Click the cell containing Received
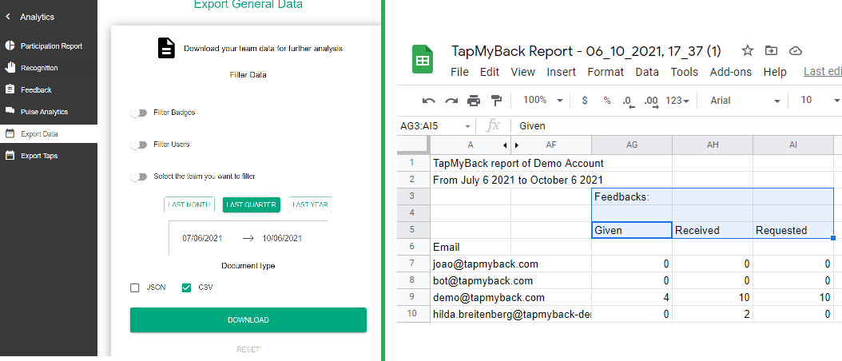The image size is (842, 361). (x=712, y=231)
